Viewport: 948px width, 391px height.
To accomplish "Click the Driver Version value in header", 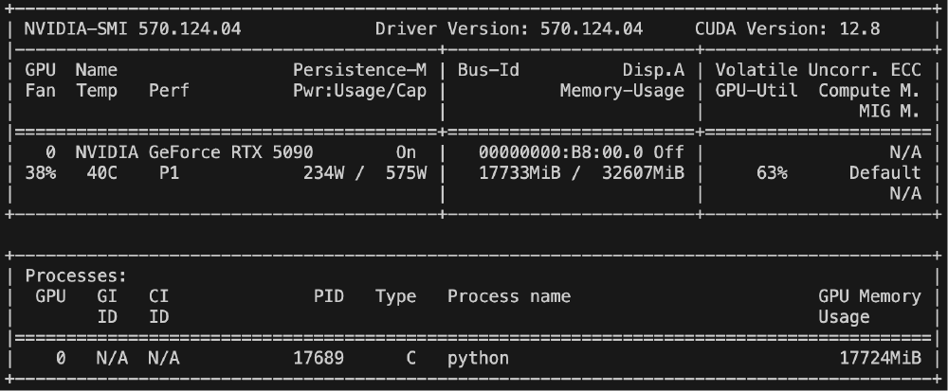I will tap(591, 28).
